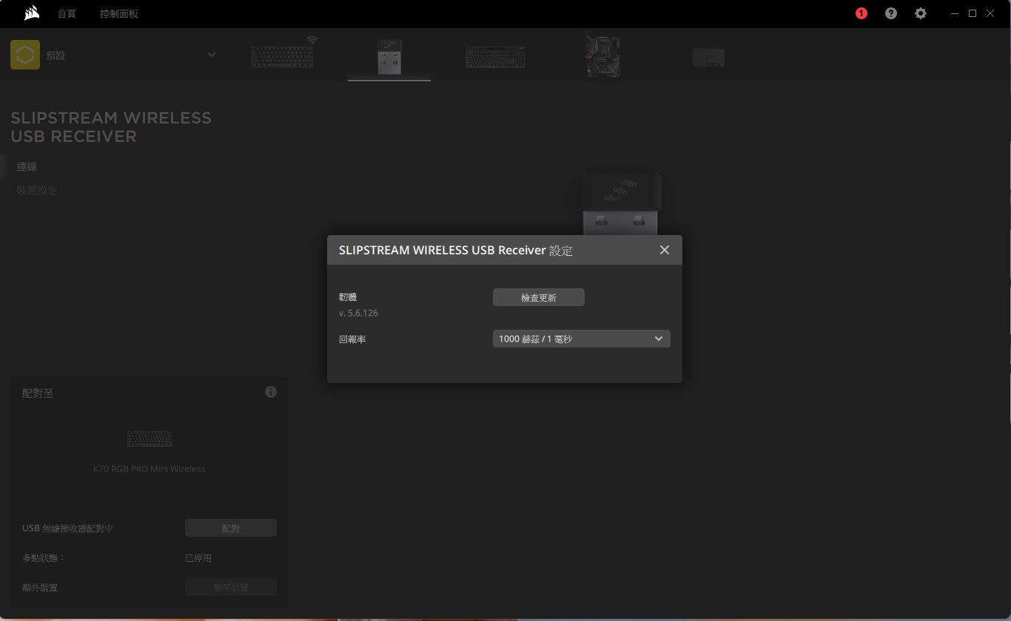Click the 回報率 polling rate label
The image size is (1011, 621).
[352, 339]
